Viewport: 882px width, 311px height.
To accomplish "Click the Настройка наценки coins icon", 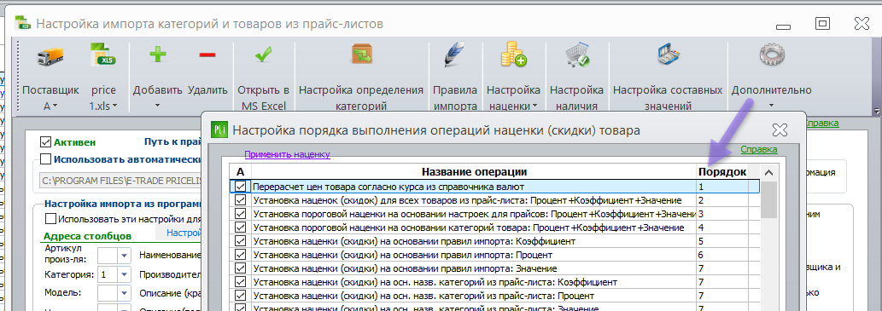I will [513, 55].
